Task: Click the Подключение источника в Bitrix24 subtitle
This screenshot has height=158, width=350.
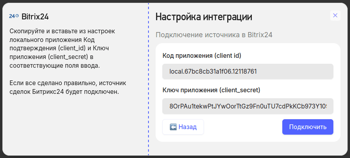Action: (214, 35)
